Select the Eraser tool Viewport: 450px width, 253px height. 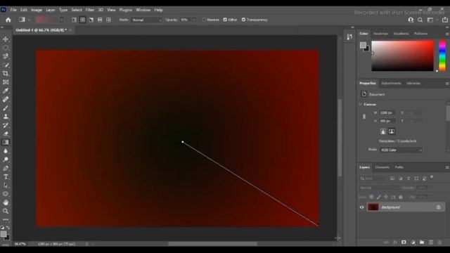click(x=6, y=134)
